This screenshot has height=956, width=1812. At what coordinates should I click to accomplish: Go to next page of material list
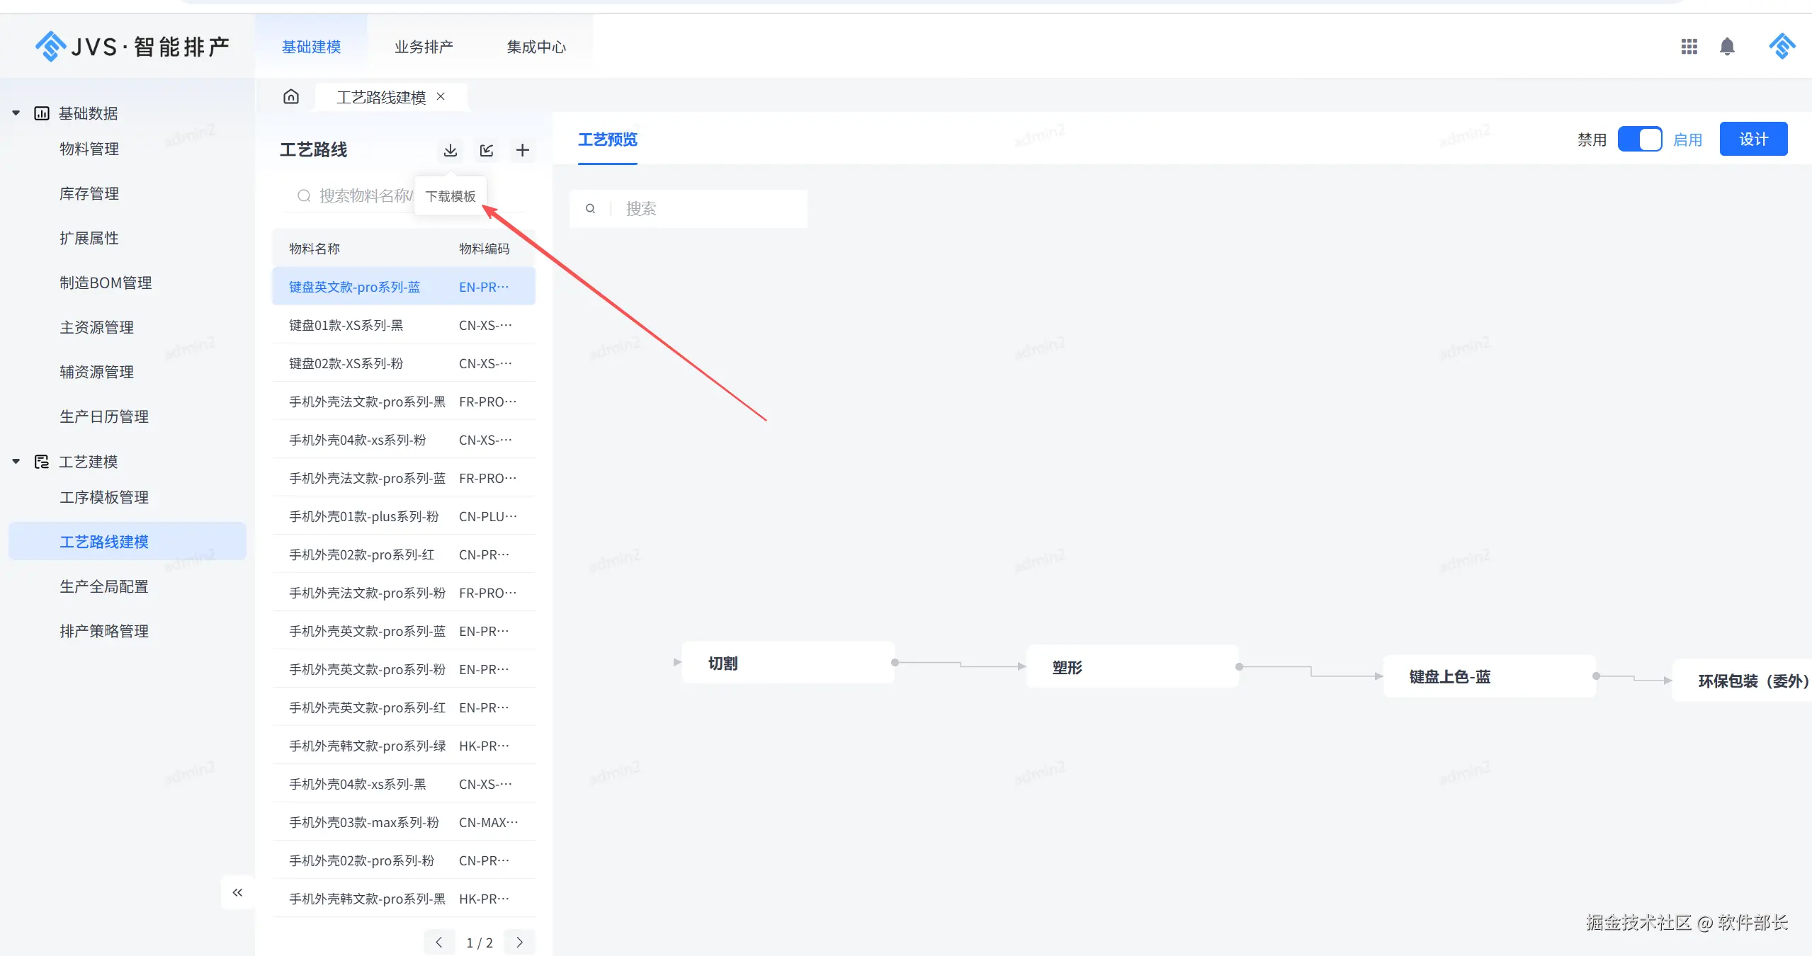pyautogui.click(x=519, y=942)
